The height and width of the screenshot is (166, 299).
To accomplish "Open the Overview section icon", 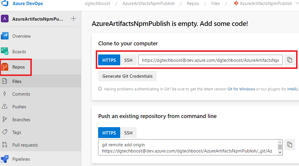I will pos(5,36).
